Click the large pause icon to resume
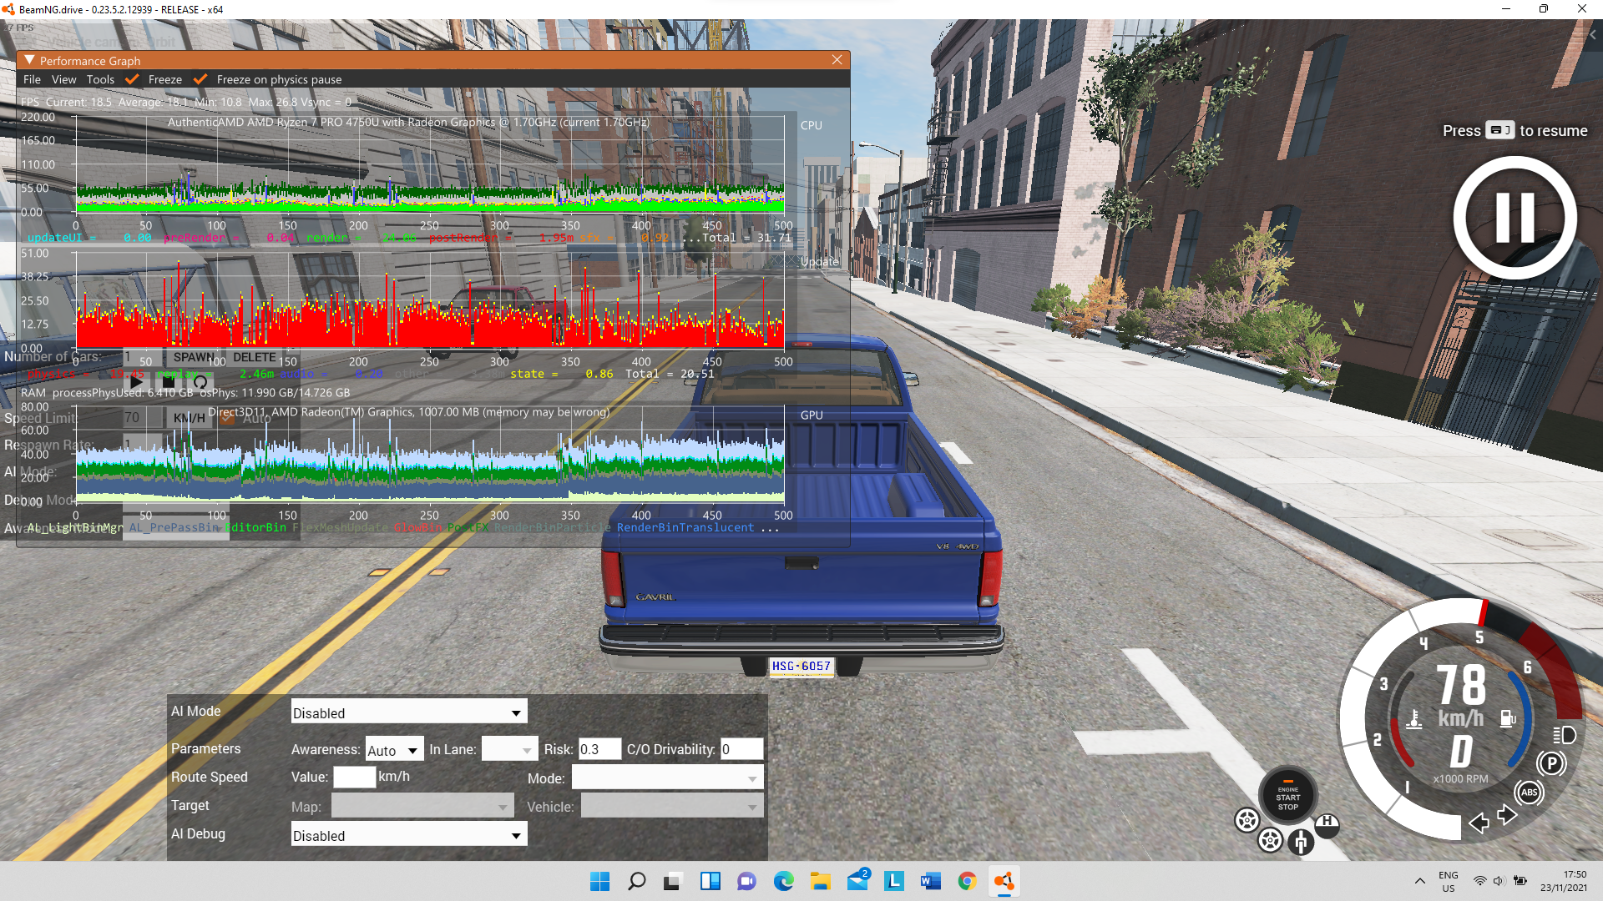Screen dimensions: 1603x901 [x=1515, y=218]
